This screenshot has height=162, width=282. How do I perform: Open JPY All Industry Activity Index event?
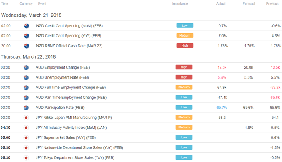pos(71,128)
